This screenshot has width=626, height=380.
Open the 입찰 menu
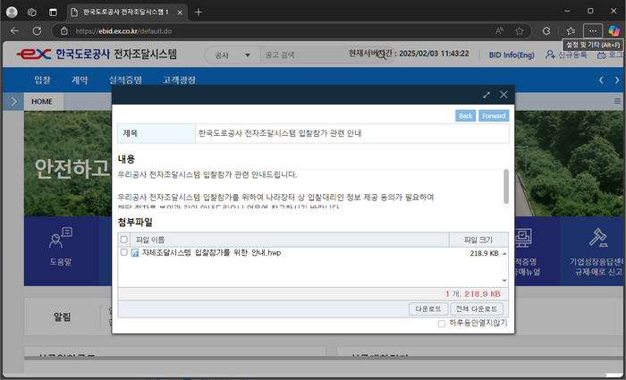[x=42, y=80]
